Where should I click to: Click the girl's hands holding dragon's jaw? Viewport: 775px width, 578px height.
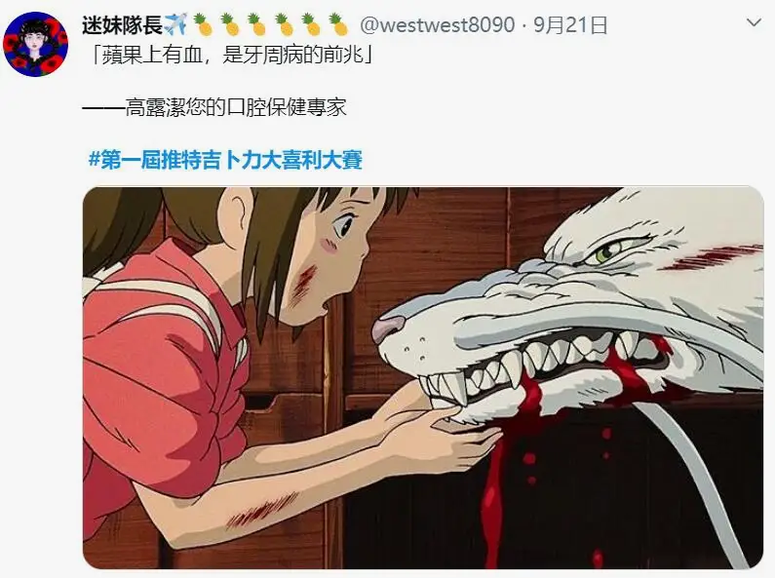(440, 427)
